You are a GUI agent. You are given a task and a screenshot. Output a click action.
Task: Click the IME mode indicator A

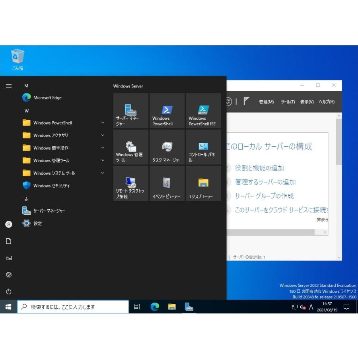311,307
